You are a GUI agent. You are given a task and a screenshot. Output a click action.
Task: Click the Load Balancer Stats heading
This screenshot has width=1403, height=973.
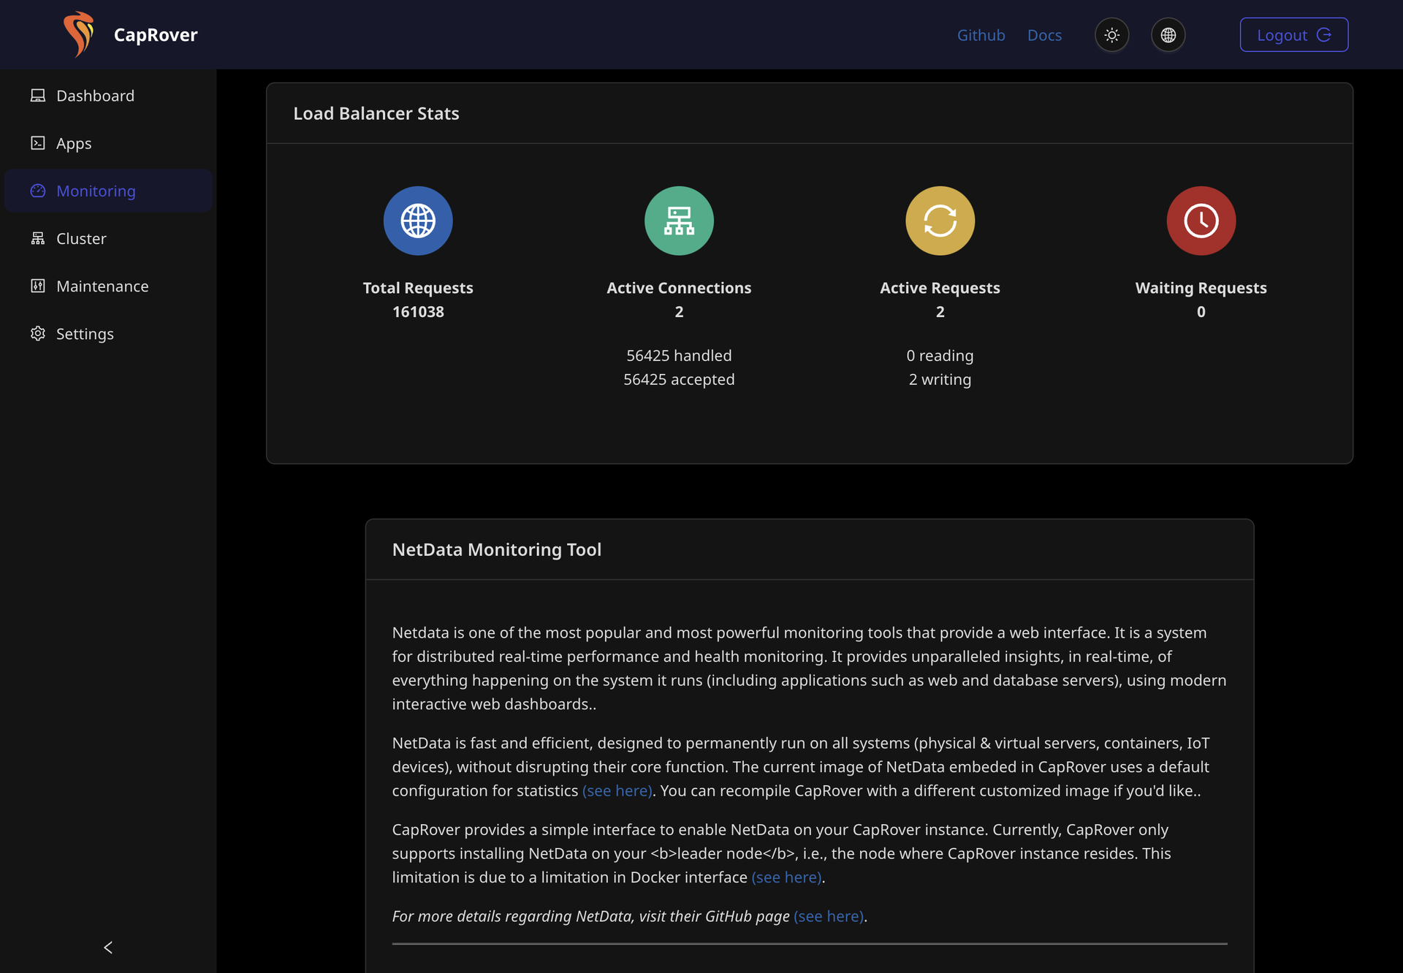coord(376,113)
